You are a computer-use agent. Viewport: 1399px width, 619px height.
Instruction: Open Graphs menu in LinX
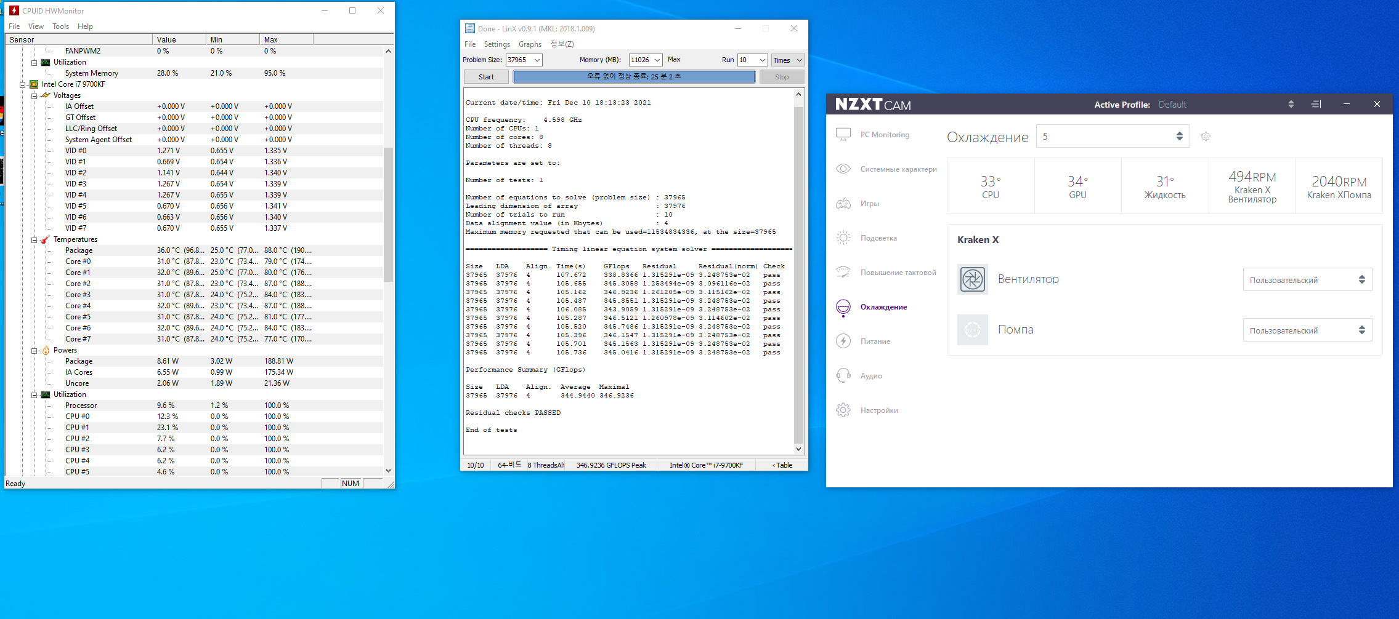530,44
